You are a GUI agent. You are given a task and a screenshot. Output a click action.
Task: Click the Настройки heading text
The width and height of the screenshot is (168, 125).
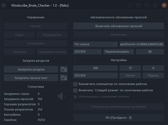(x=119, y=60)
